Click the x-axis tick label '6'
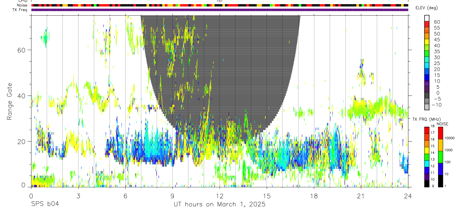This screenshot has width=459, height=212. point(125,196)
